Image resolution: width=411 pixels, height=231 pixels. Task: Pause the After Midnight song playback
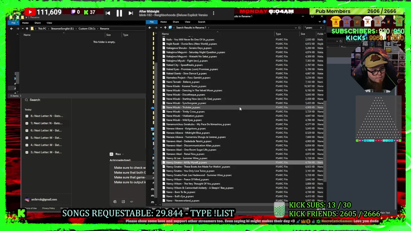[x=119, y=13]
